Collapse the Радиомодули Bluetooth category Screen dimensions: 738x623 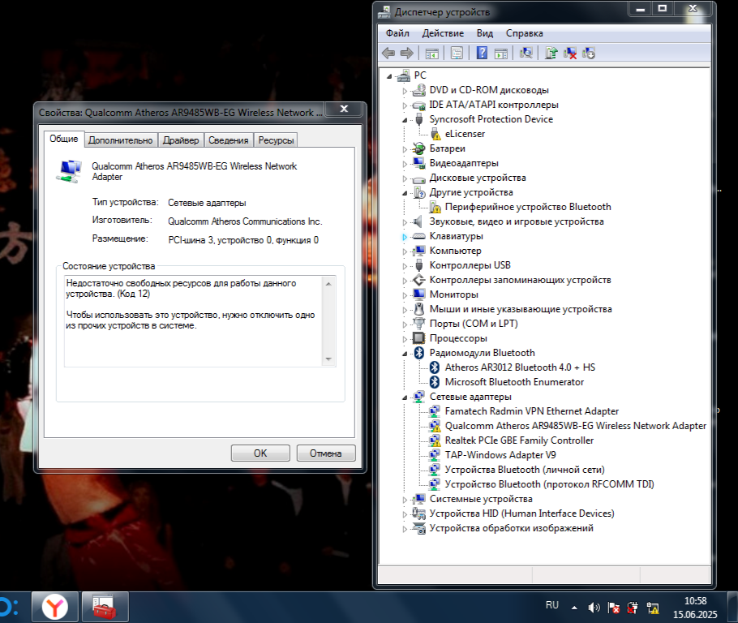pos(405,354)
